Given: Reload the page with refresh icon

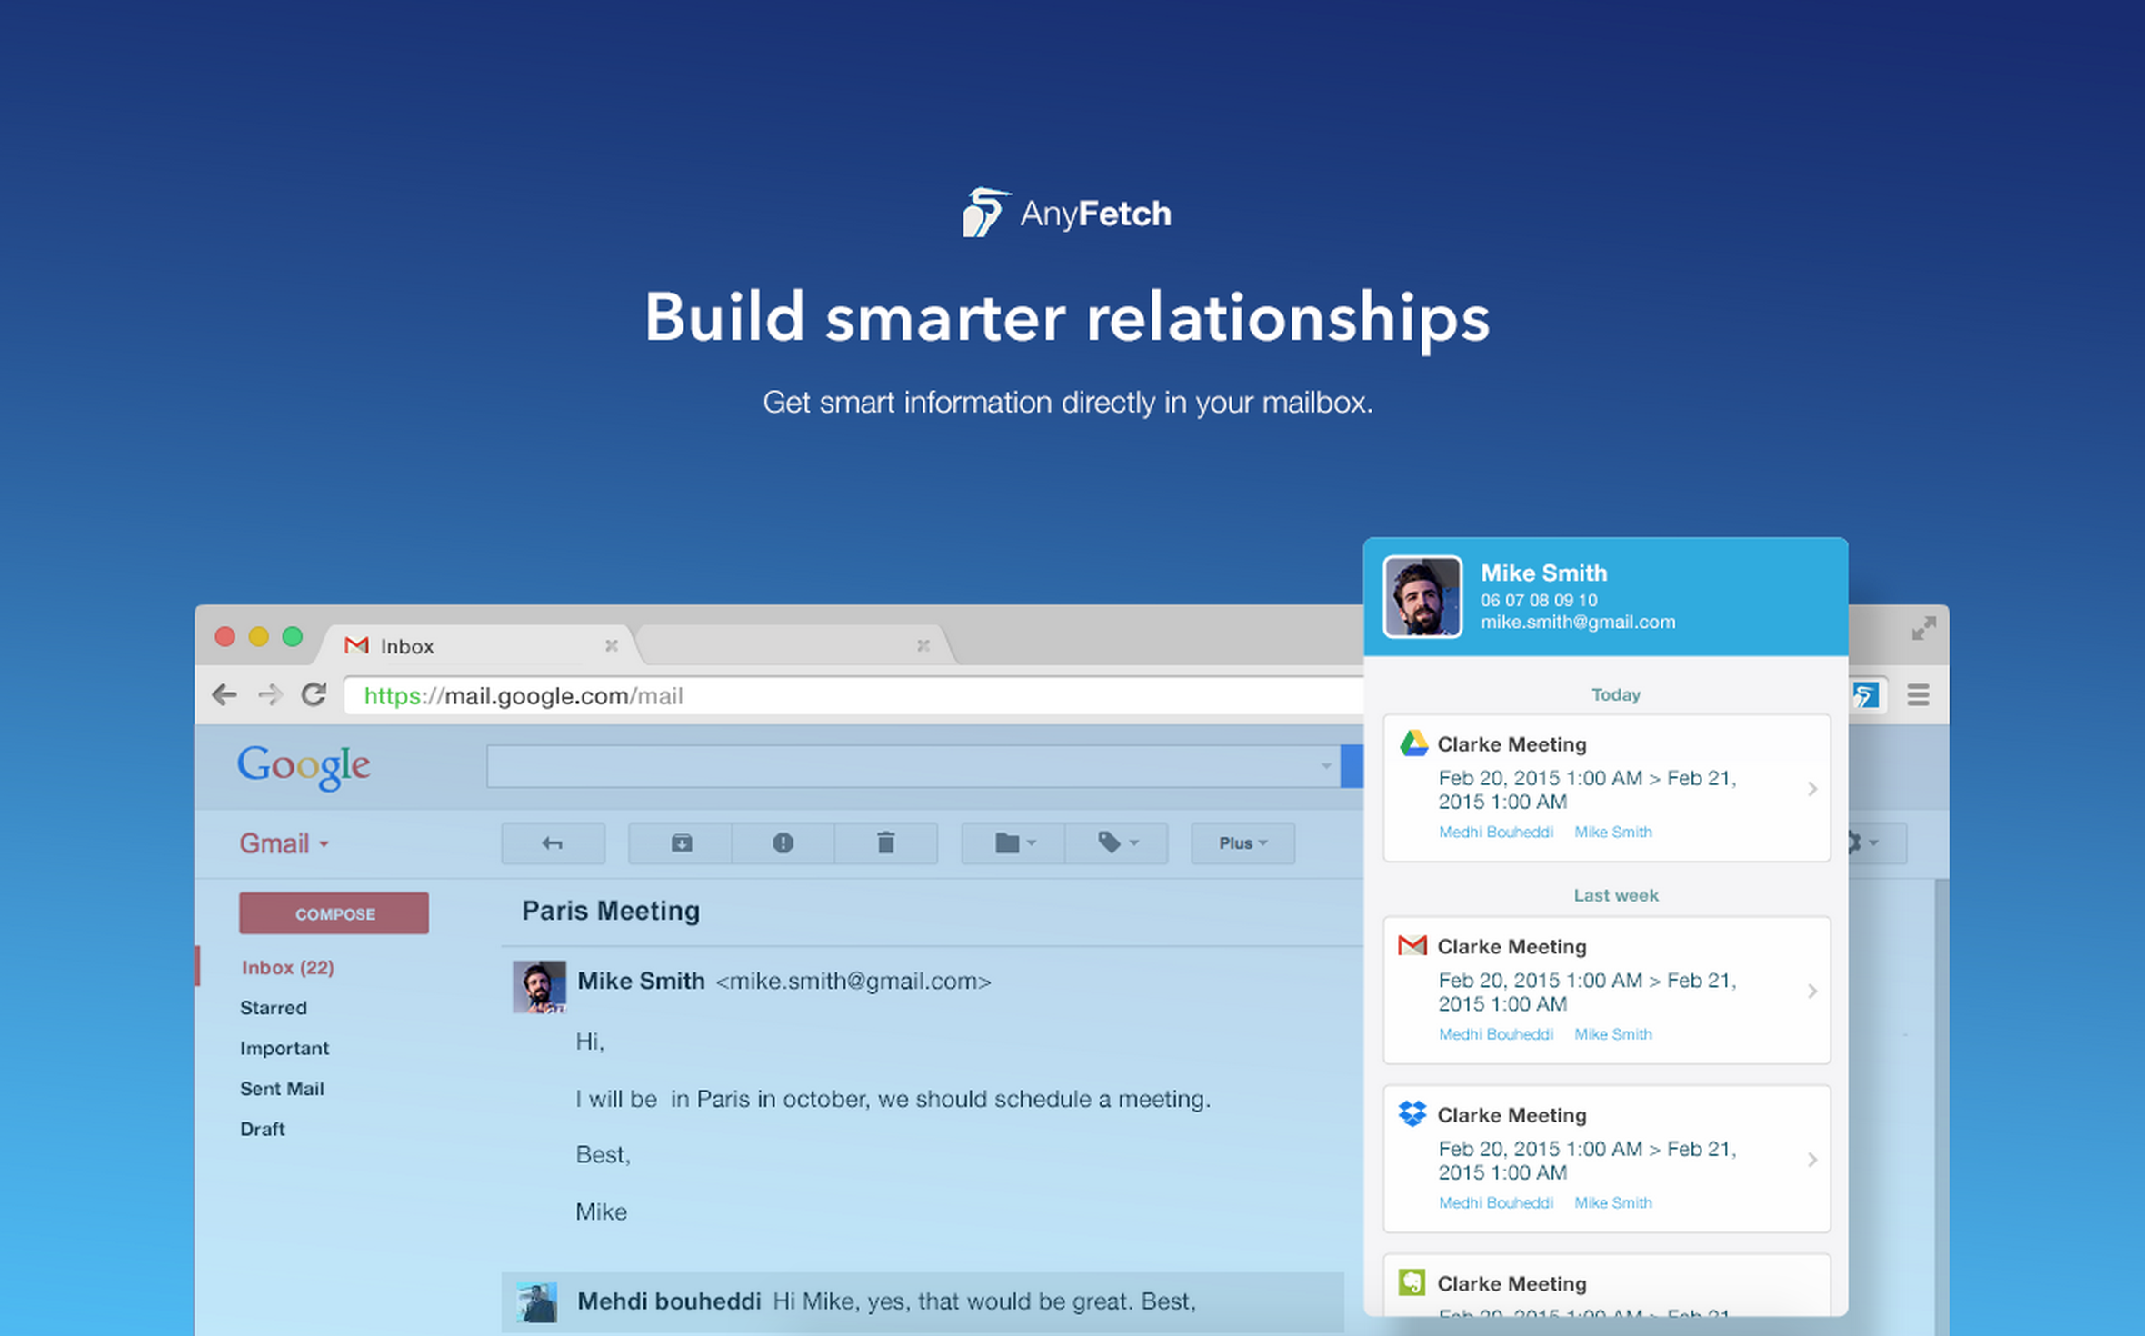Looking at the screenshot, I should [x=314, y=694].
